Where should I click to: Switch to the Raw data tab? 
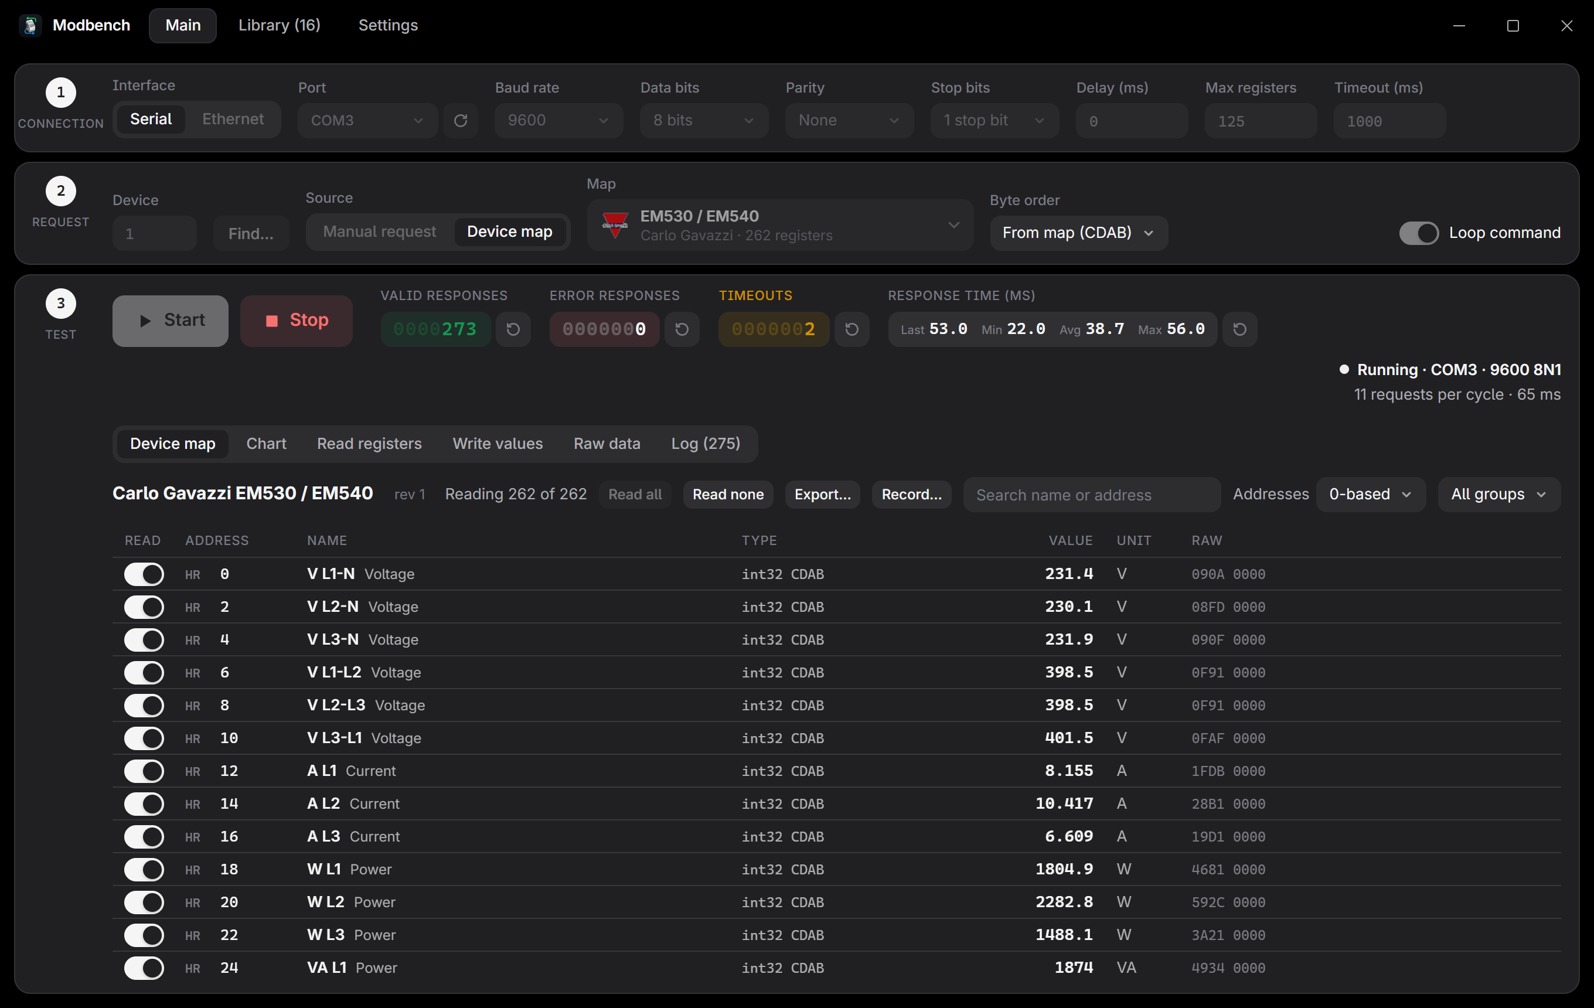point(607,444)
